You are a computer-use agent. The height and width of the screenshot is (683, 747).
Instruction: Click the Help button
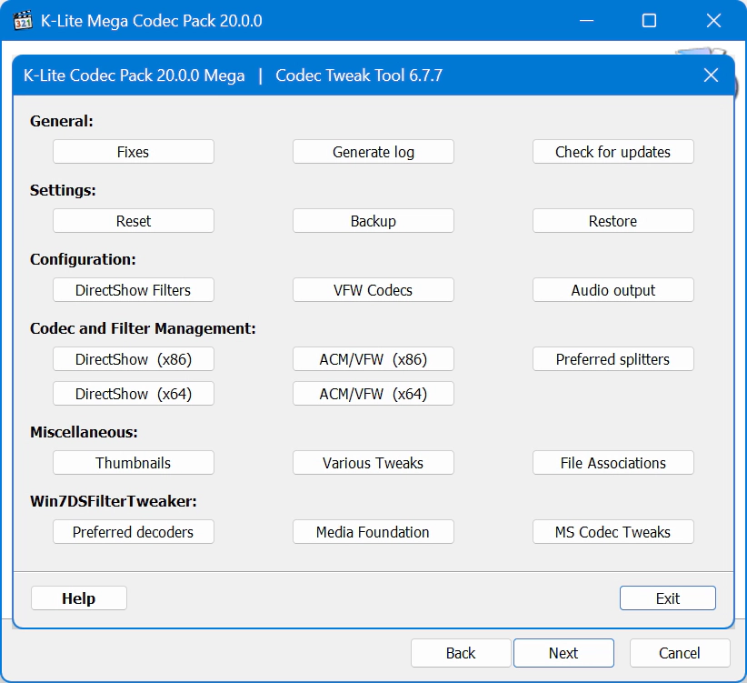(x=79, y=598)
